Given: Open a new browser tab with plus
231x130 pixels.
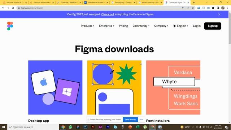Looking at the screenshot, I should [x=194, y=3].
